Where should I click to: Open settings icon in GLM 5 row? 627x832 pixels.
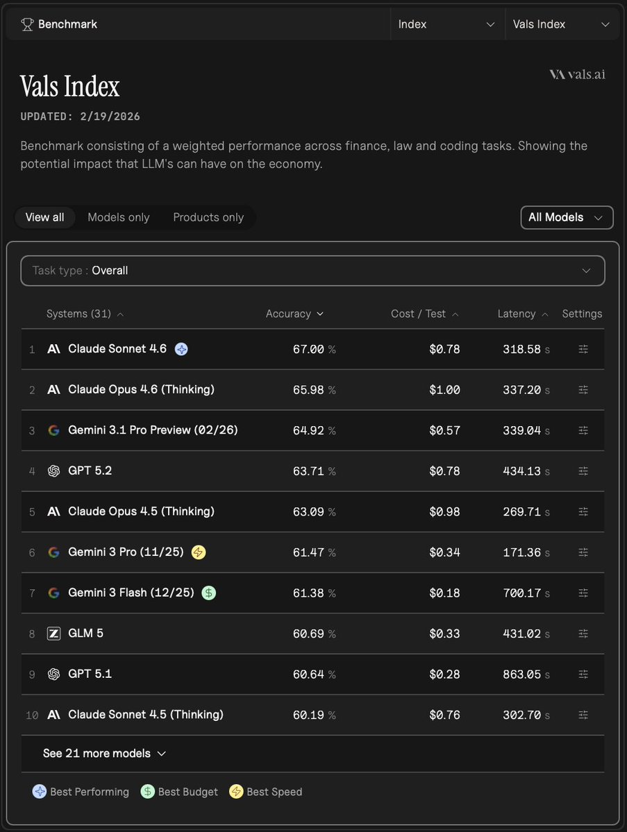click(x=583, y=634)
